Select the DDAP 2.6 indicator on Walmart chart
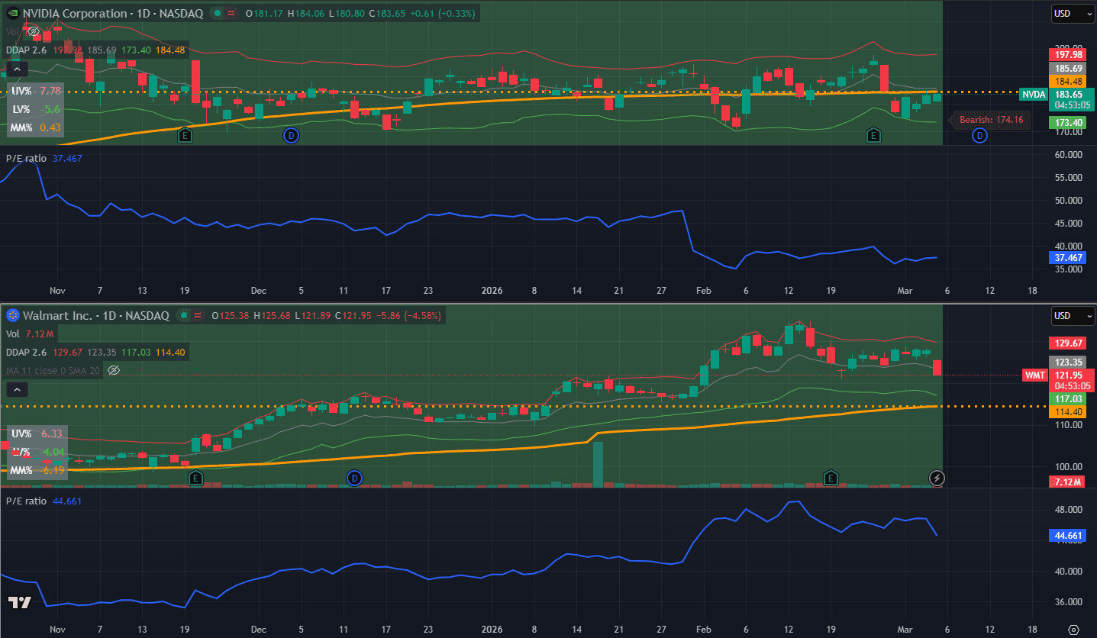 click(26, 352)
